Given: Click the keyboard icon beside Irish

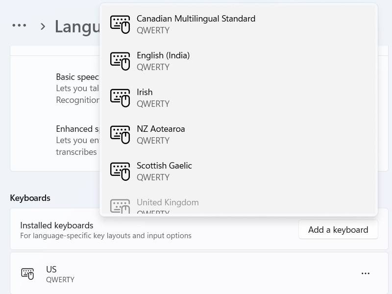Looking at the screenshot, I should point(120,97).
